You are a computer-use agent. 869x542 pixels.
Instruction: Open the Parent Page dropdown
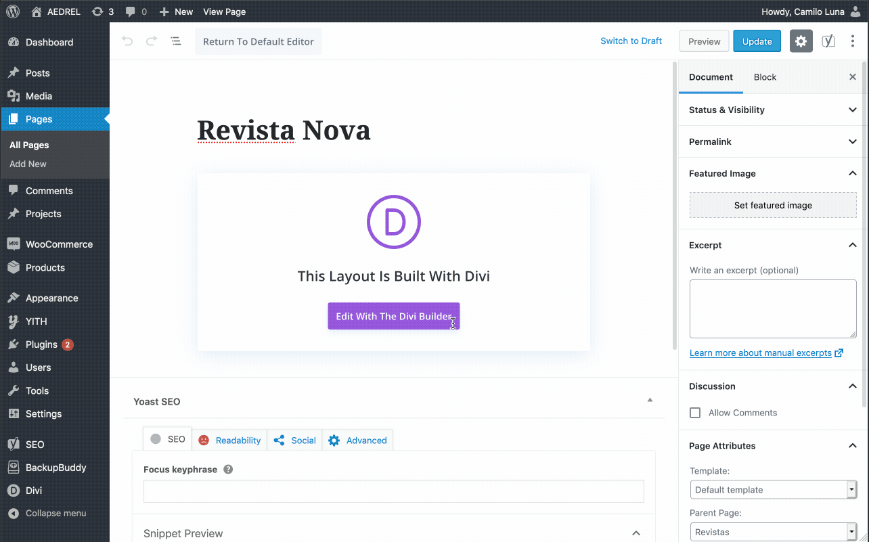point(772,532)
